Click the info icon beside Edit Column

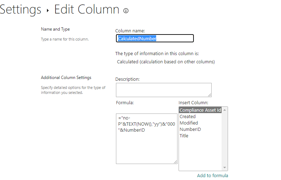click(126, 11)
